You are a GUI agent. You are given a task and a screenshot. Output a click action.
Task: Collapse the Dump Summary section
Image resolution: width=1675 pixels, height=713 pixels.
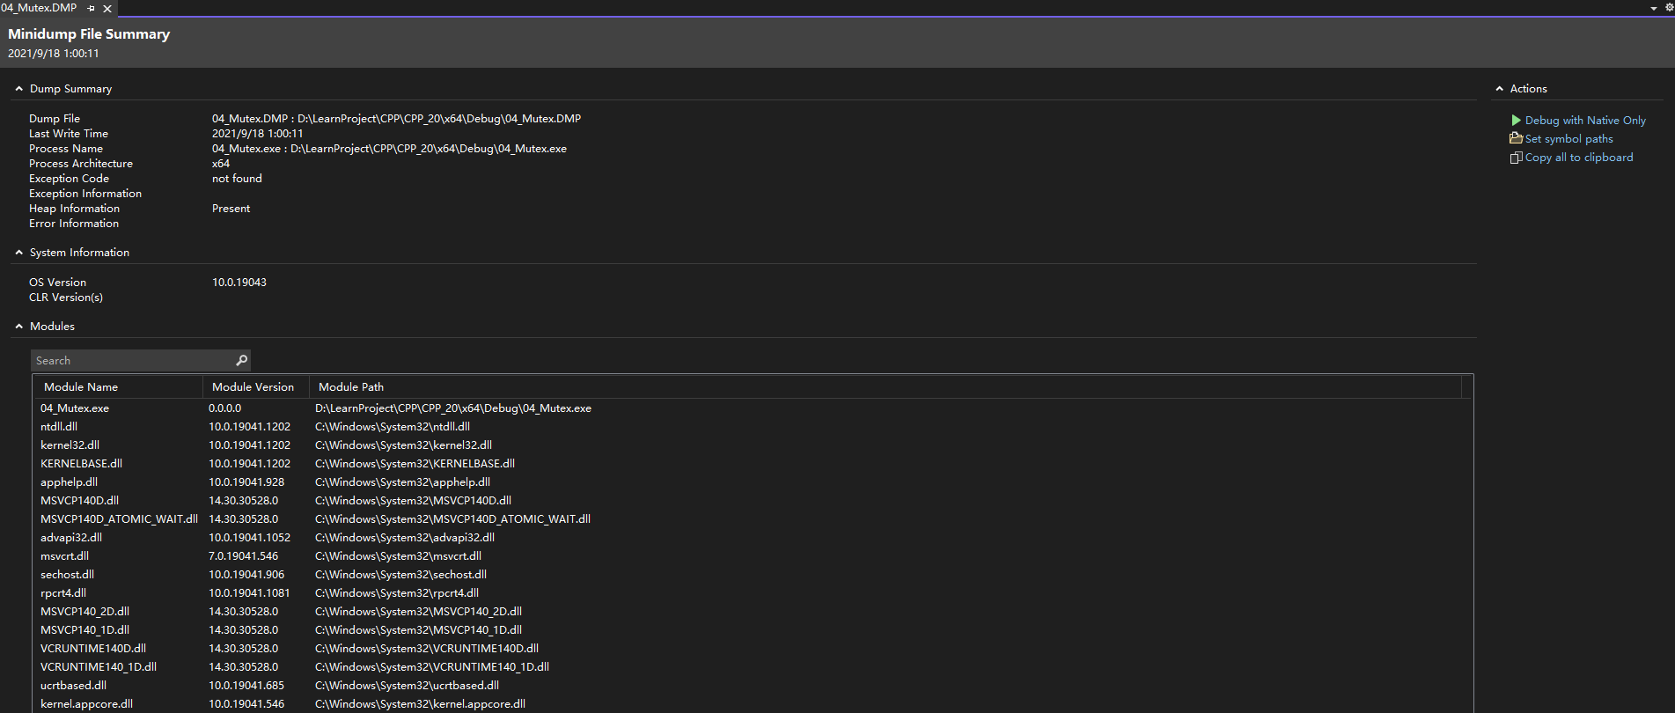(18, 89)
